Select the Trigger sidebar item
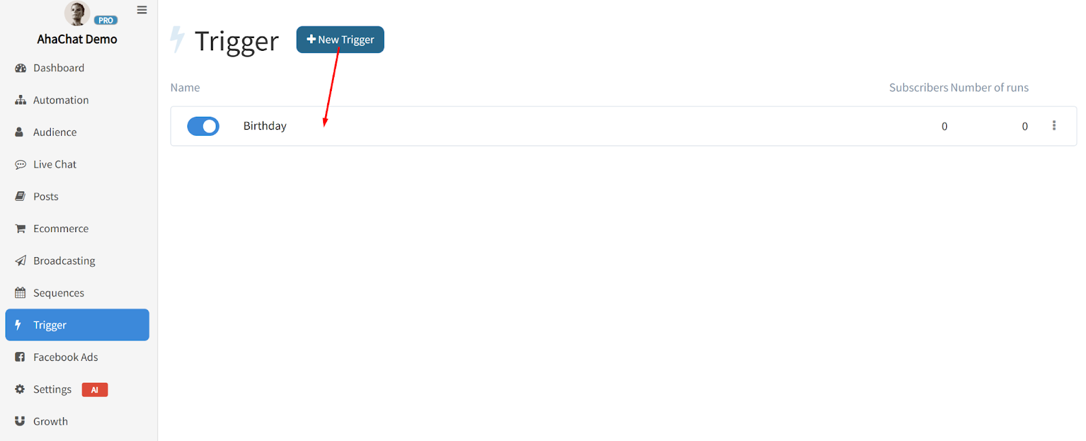 77,325
